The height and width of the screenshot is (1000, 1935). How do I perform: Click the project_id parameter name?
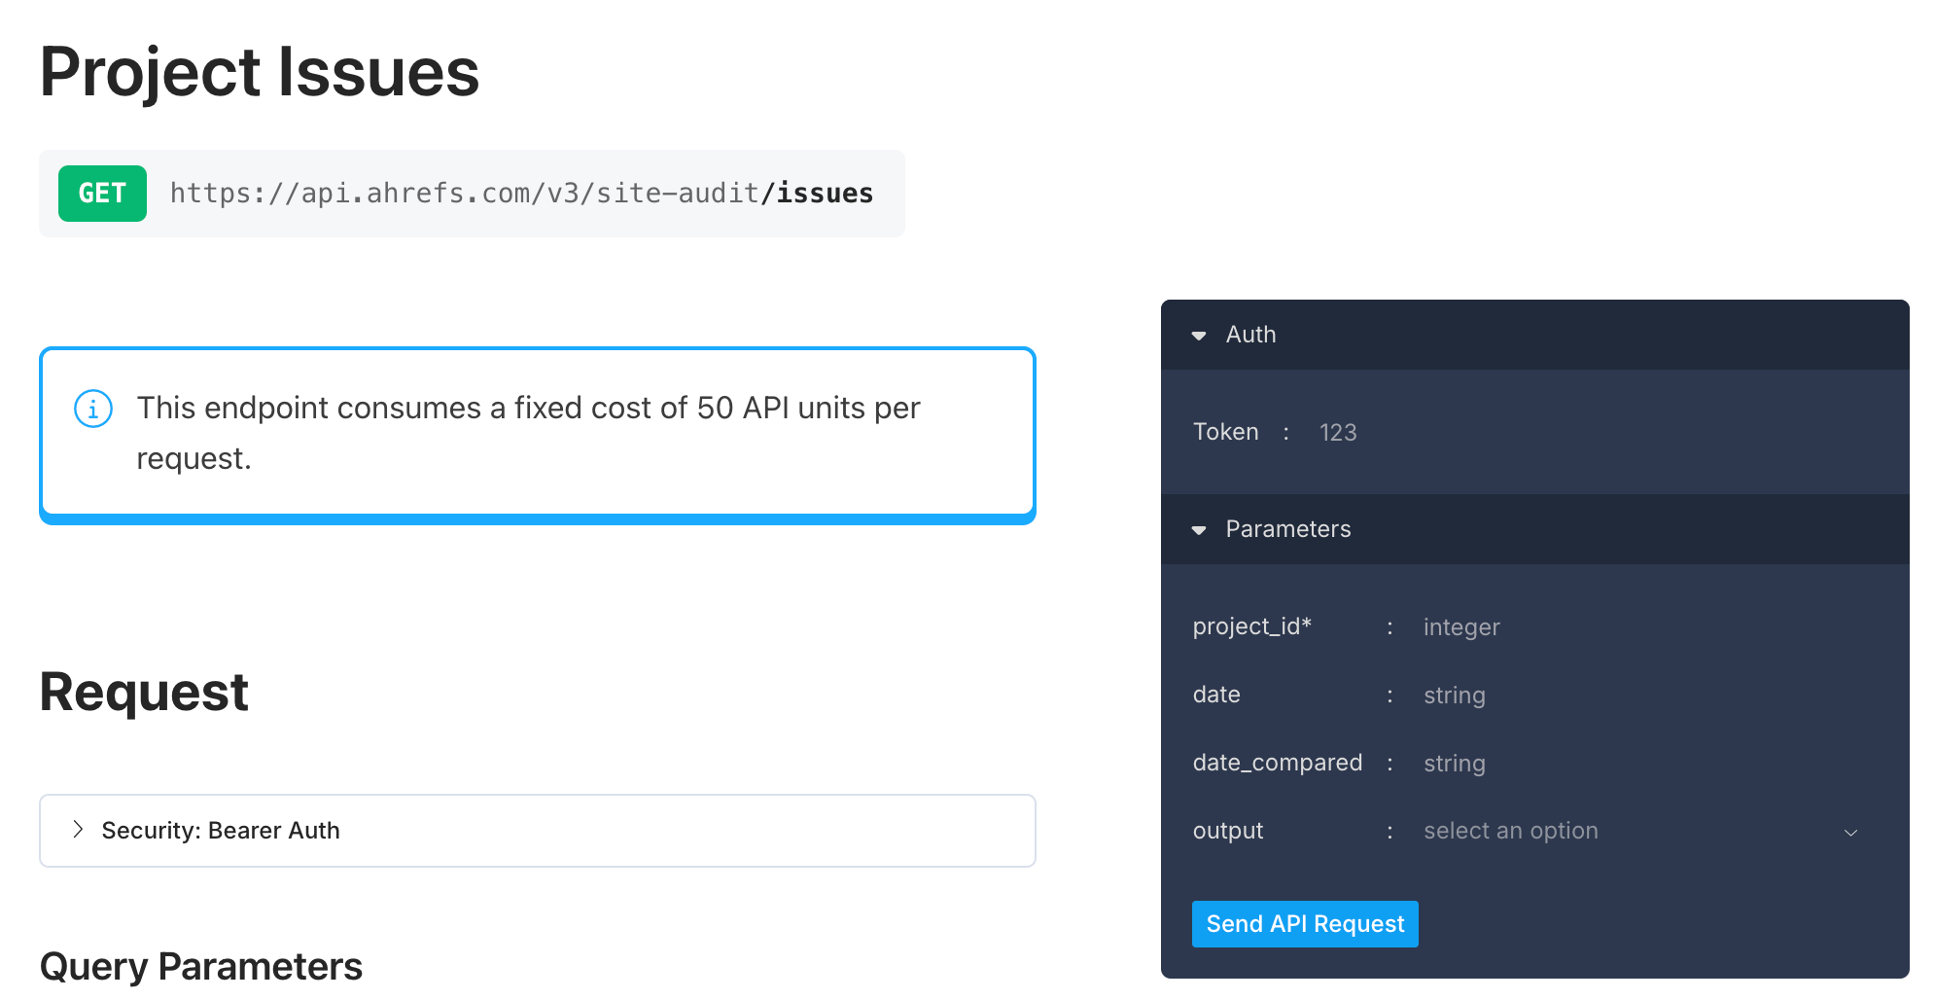coord(1251,627)
